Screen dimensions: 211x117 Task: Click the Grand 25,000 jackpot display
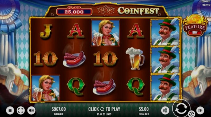click(x=74, y=11)
